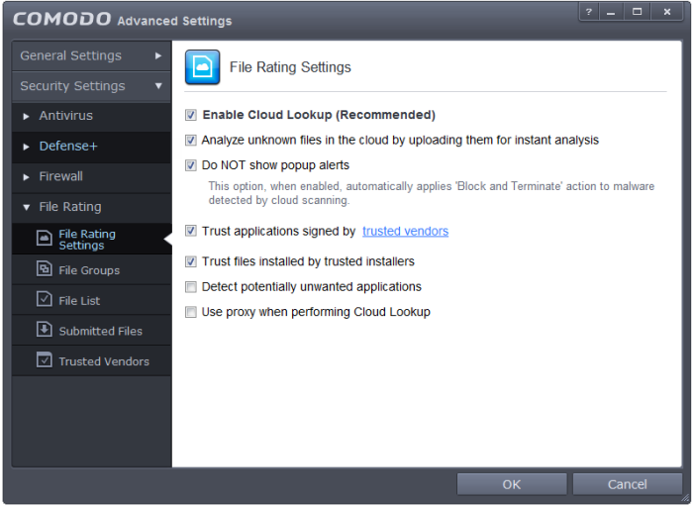Open File Groups page
The width and height of the screenshot is (693, 507).
tap(91, 269)
